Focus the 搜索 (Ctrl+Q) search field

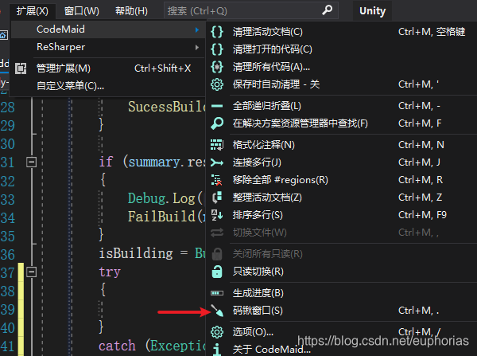[x=251, y=11]
